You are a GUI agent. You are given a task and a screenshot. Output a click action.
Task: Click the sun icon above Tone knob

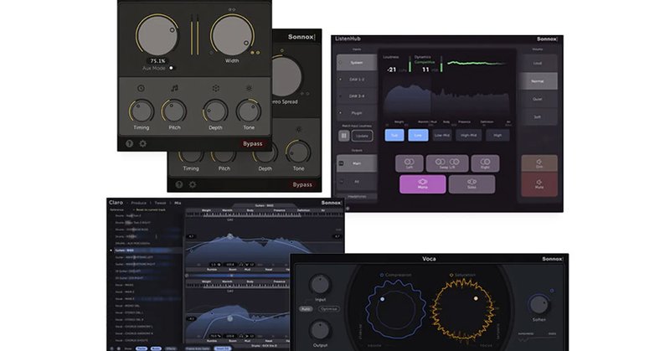point(249,89)
